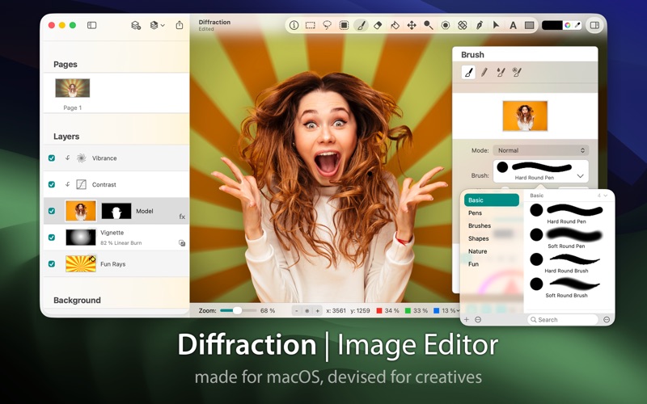The height and width of the screenshot is (404, 647).
Task: Toggle the left sidebar panel
Action: click(x=91, y=25)
